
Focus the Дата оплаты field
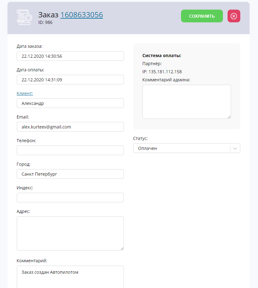[x=70, y=79]
